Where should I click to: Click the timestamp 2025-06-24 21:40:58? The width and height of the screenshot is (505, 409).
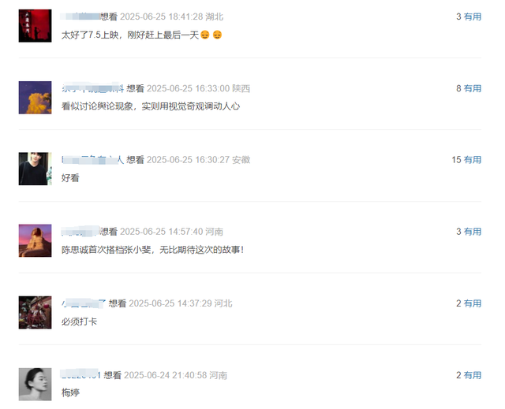[x=165, y=375]
